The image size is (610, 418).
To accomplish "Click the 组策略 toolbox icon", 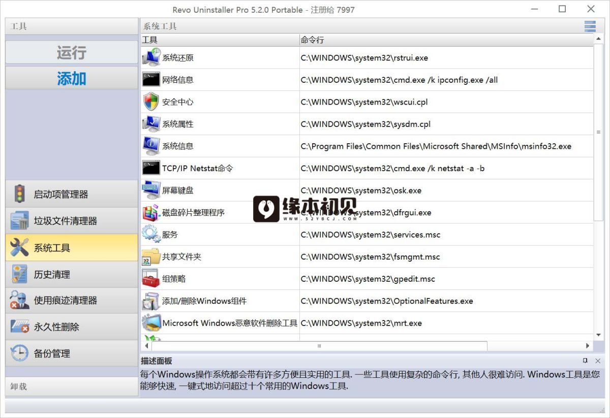I will [x=151, y=278].
